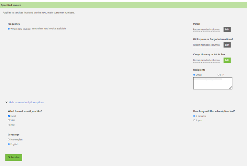Check the XML format checkbox
The height and width of the screenshot is (166, 247).
pyautogui.click(x=9, y=120)
